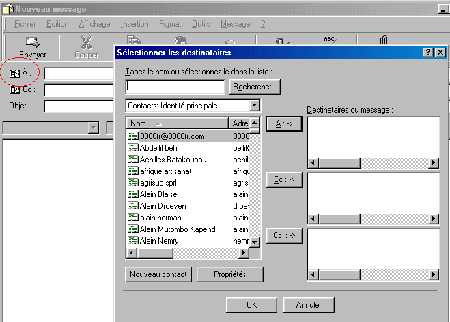Click the Envoyer (send) toolbar button

pyautogui.click(x=32, y=47)
